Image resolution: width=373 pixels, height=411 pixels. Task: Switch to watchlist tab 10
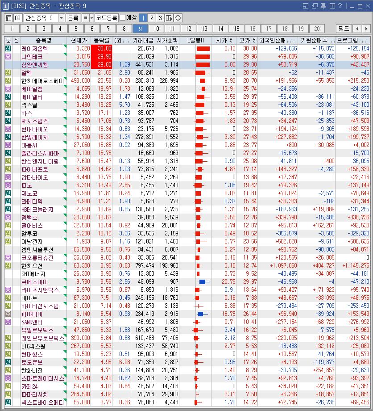[156, 29]
